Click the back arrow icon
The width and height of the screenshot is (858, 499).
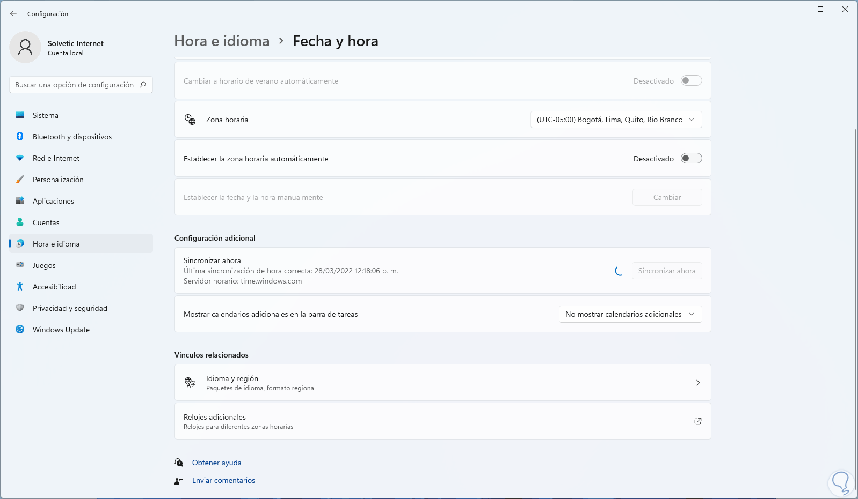coord(13,14)
